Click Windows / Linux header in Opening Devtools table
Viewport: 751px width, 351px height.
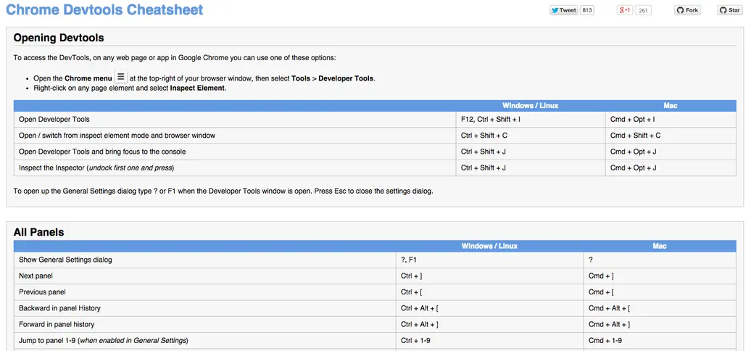pyautogui.click(x=530, y=106)
